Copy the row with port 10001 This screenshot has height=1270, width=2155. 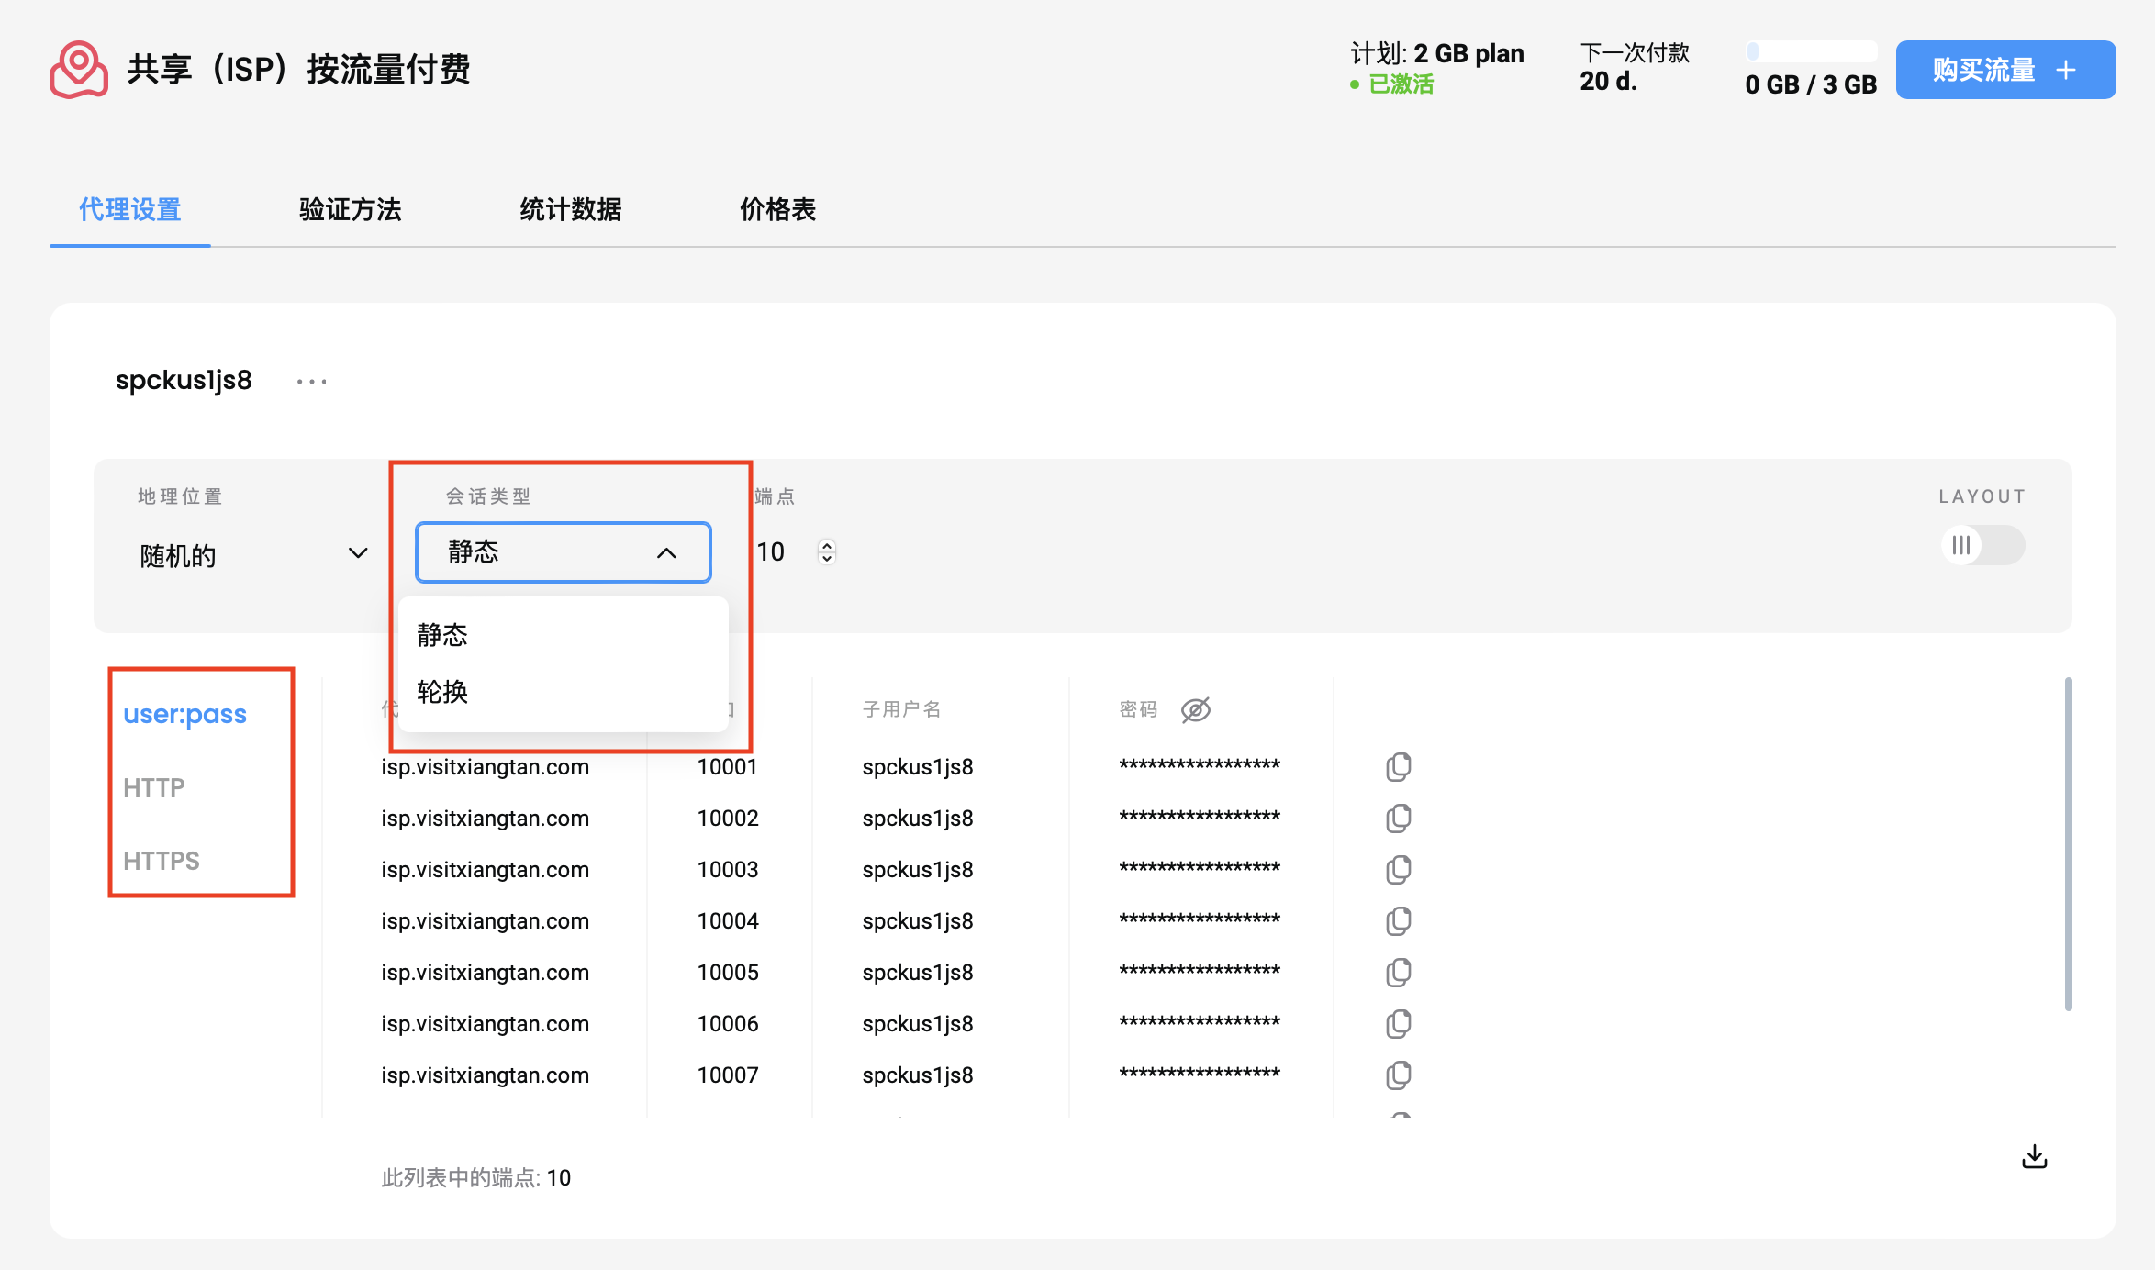coord(1399,766)
